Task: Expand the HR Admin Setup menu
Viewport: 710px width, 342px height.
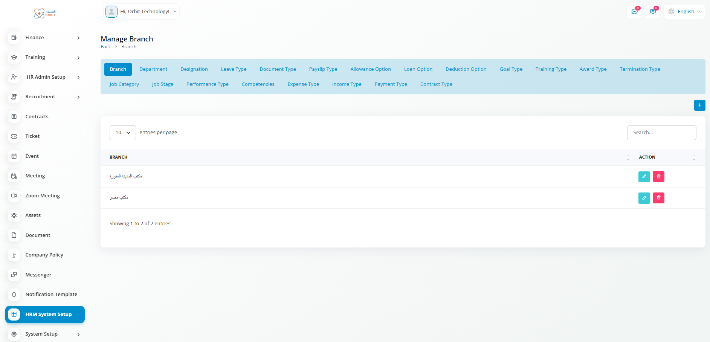Action: (46, 77)
